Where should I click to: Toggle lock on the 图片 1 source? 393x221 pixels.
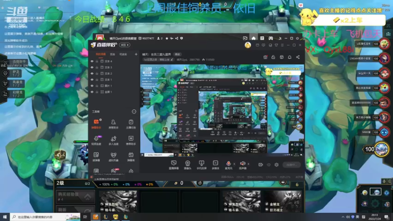[97, 85]
